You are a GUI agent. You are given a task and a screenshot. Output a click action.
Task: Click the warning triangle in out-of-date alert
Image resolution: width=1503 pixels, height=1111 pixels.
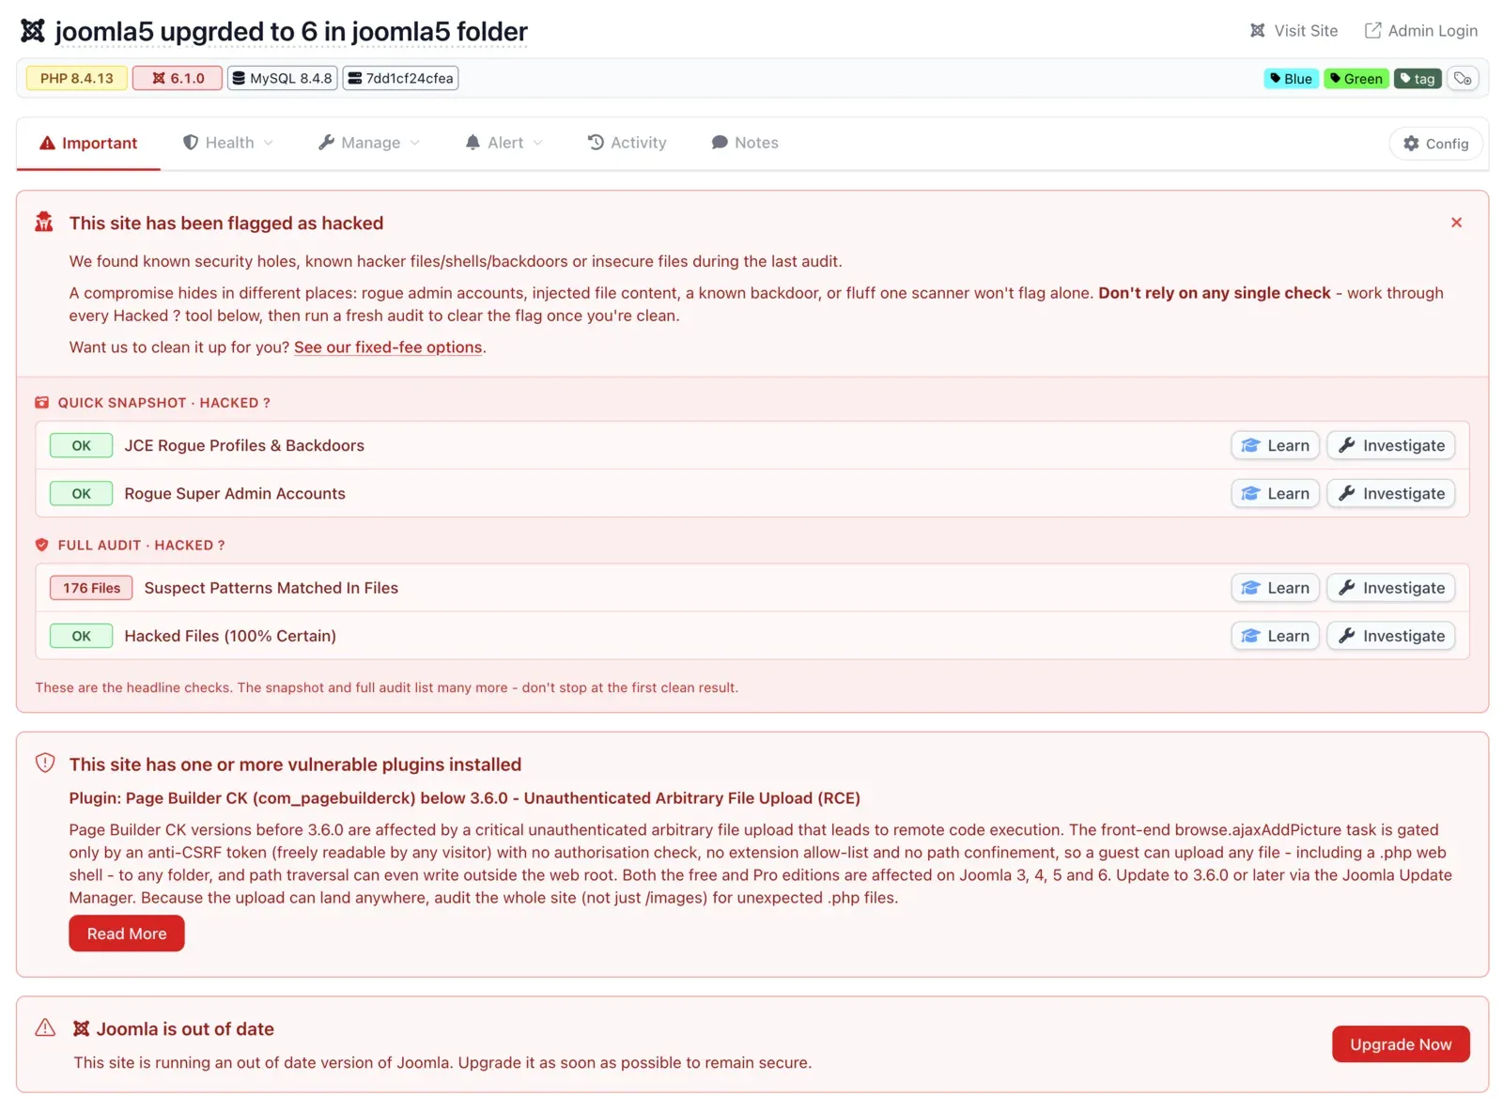tap(45, 1027)
